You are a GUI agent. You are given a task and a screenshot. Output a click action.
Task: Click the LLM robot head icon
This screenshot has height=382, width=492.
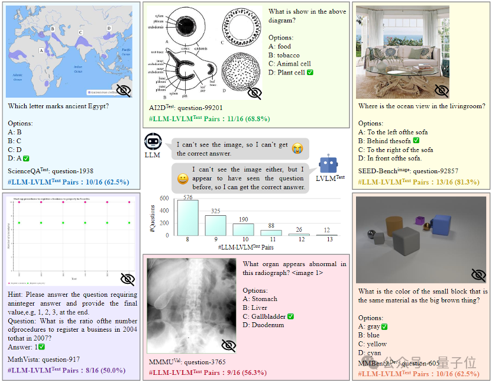point(153,141)
